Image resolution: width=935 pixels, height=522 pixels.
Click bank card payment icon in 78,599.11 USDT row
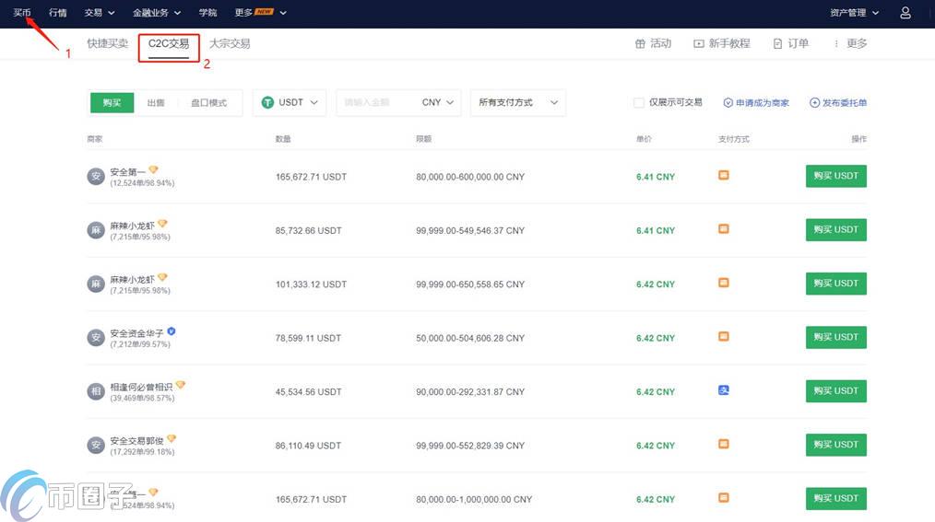click(723, 336)
